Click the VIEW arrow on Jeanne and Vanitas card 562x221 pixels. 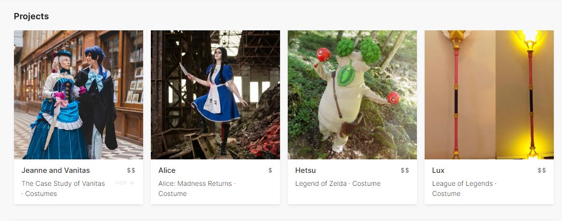[132, 183]
